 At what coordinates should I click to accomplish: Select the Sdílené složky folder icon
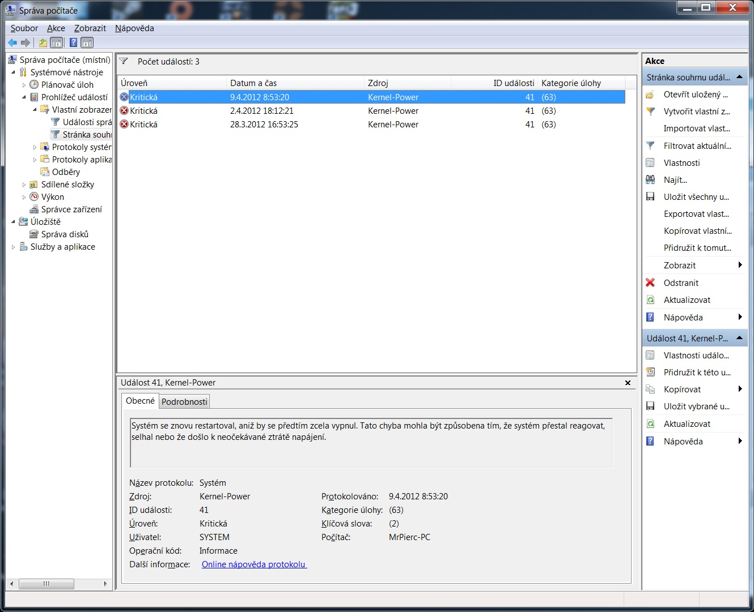[34, 185]
